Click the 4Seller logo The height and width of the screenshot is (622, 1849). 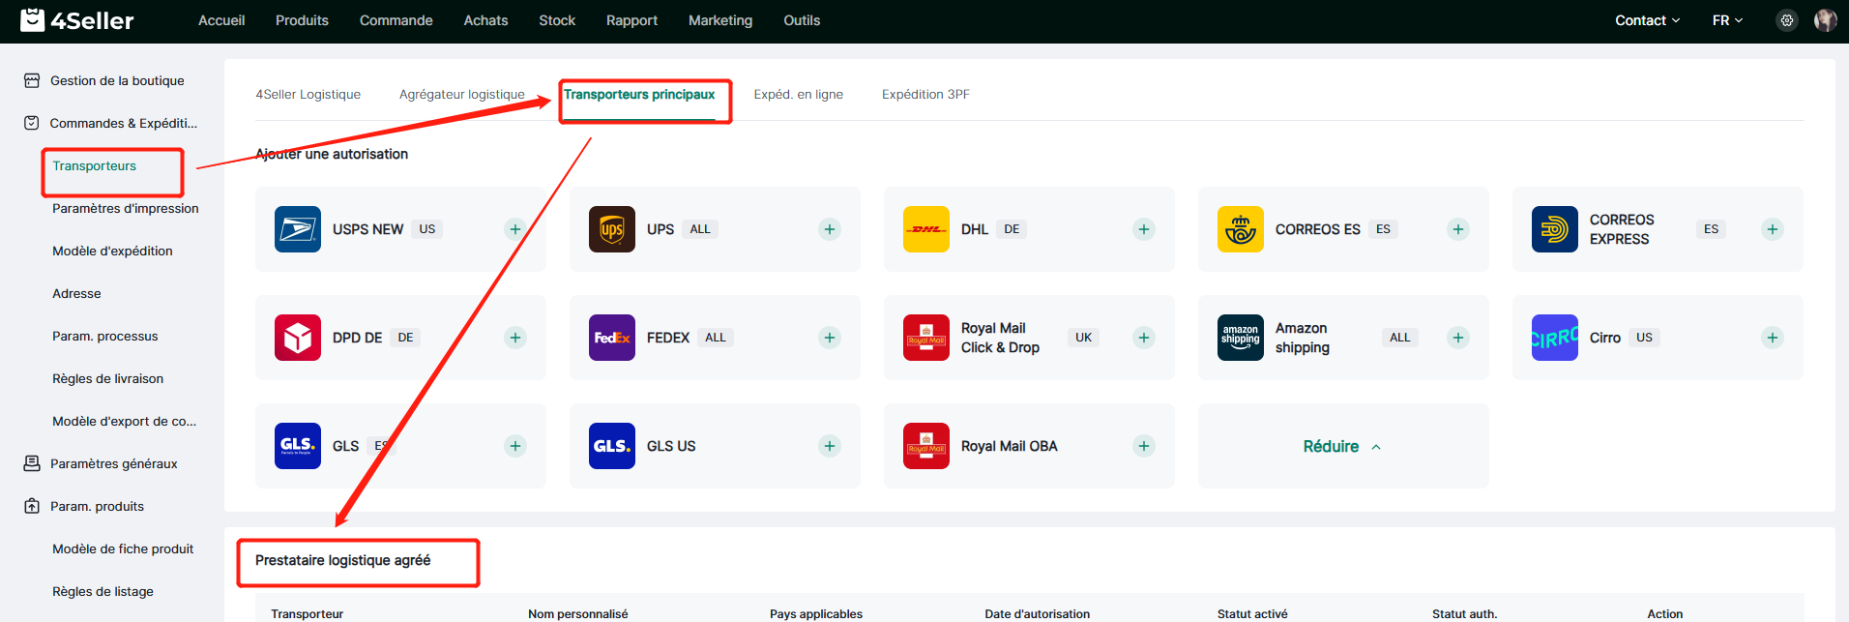(x=77, y=20)
